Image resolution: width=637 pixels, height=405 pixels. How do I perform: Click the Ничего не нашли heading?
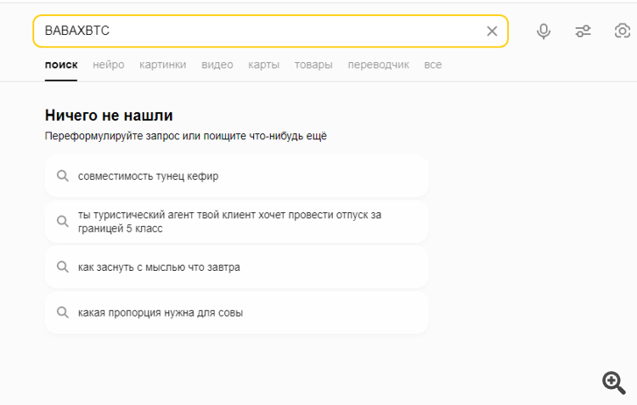[x=109, y=115]
